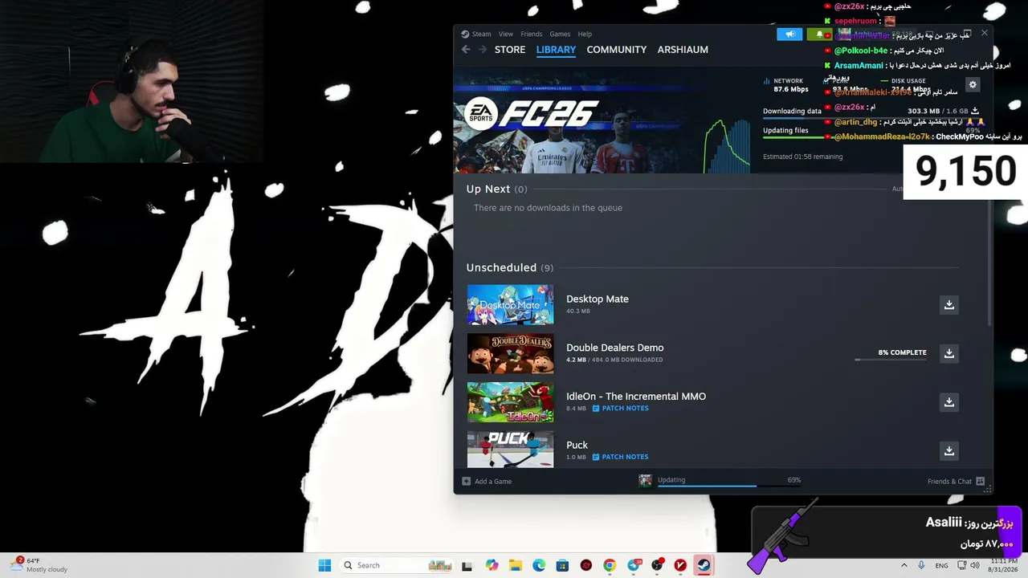
Task: Click the microphone tray icon
Action: pos(921,565)
